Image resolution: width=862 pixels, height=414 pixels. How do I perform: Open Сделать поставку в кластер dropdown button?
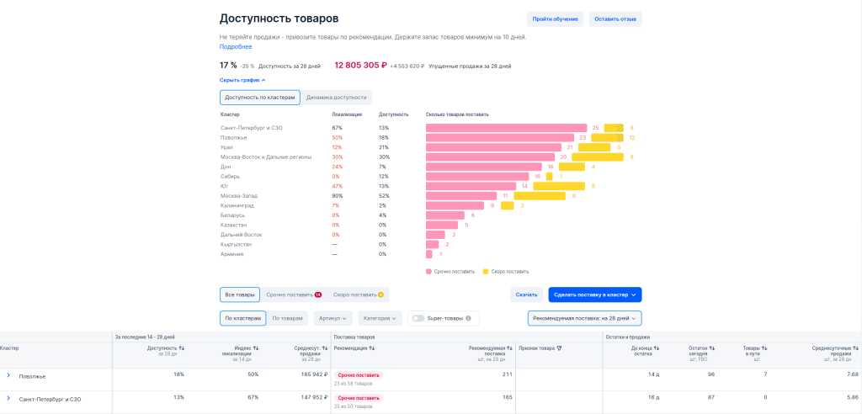[x=595, y=295]
